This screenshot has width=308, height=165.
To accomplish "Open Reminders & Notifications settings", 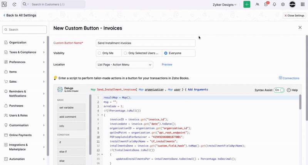I will coord(17,93).
